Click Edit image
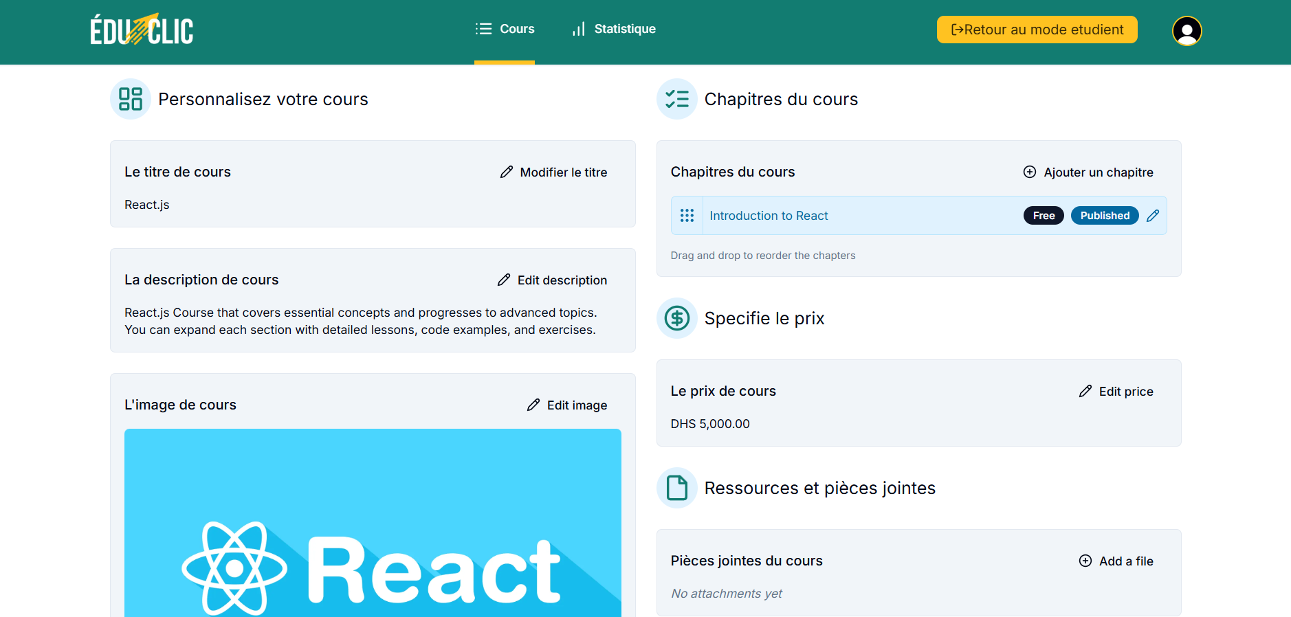This screenshot has width=1291, height=617. click(567, 405)
